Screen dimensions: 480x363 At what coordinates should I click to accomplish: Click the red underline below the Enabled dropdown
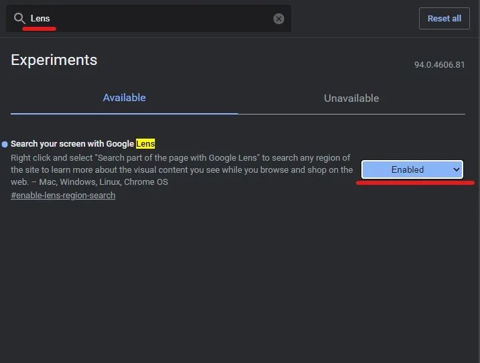point(415,182)
